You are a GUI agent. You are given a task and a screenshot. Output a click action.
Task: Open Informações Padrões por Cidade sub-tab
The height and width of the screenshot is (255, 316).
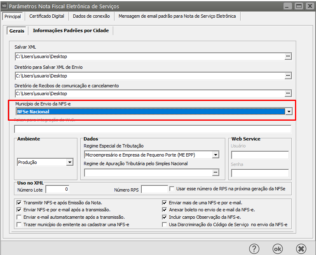(x=71, y=30)
